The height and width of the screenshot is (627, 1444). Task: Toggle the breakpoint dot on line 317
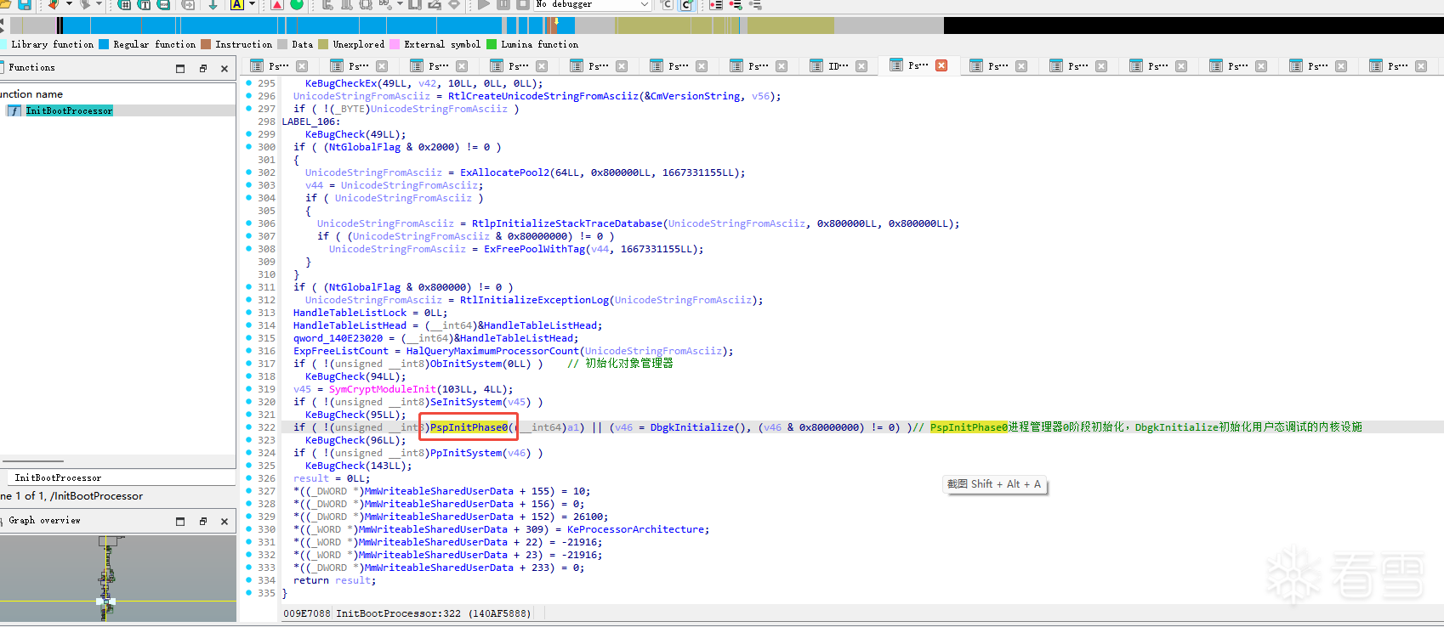[248, 364]
